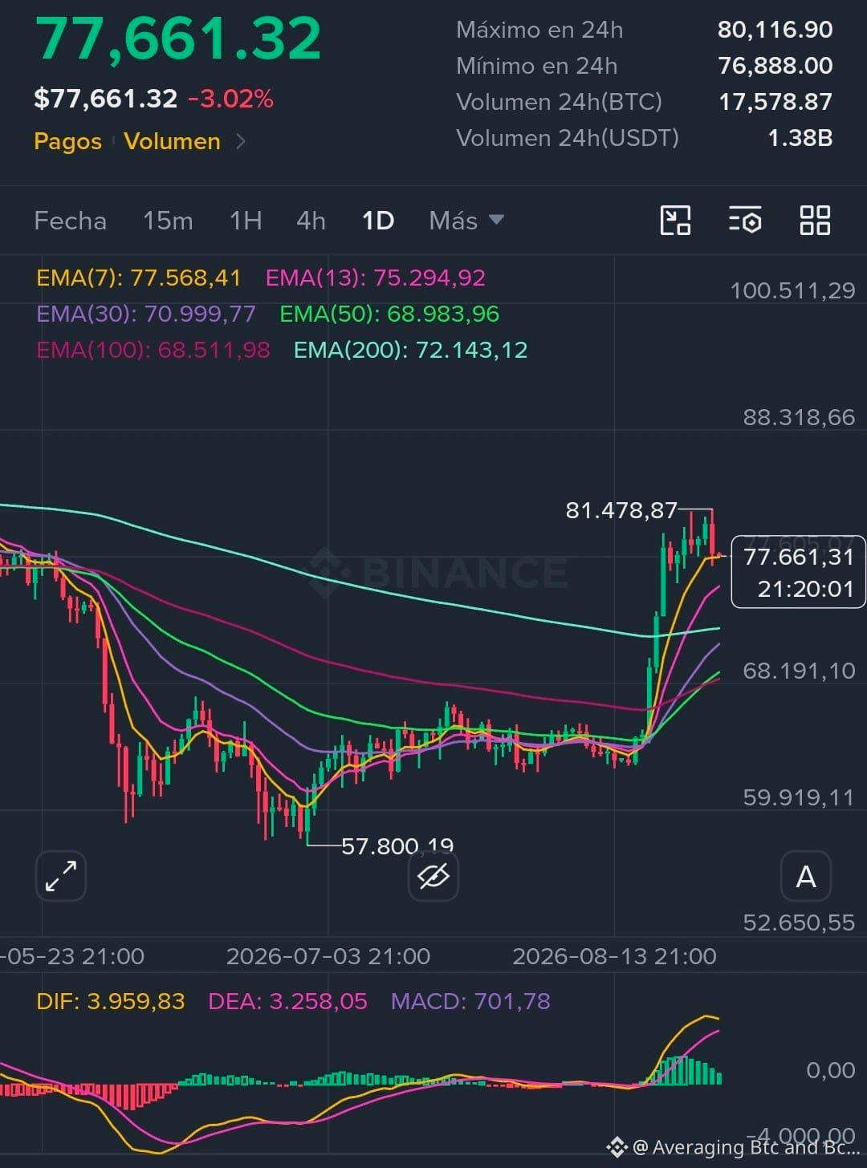The image size is (867, 1168).
Task: Select the 1D timeframe tab
Action: (x=378, y=221)
